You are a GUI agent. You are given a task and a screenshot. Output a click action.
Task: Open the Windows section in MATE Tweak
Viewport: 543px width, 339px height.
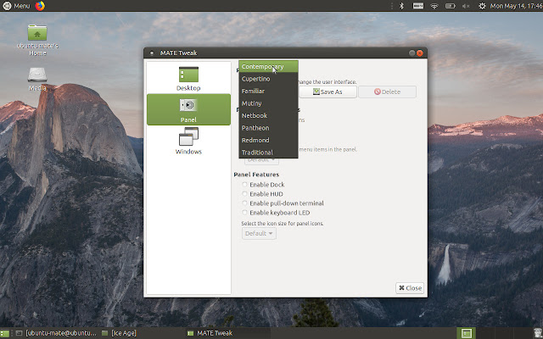[188, 142]
